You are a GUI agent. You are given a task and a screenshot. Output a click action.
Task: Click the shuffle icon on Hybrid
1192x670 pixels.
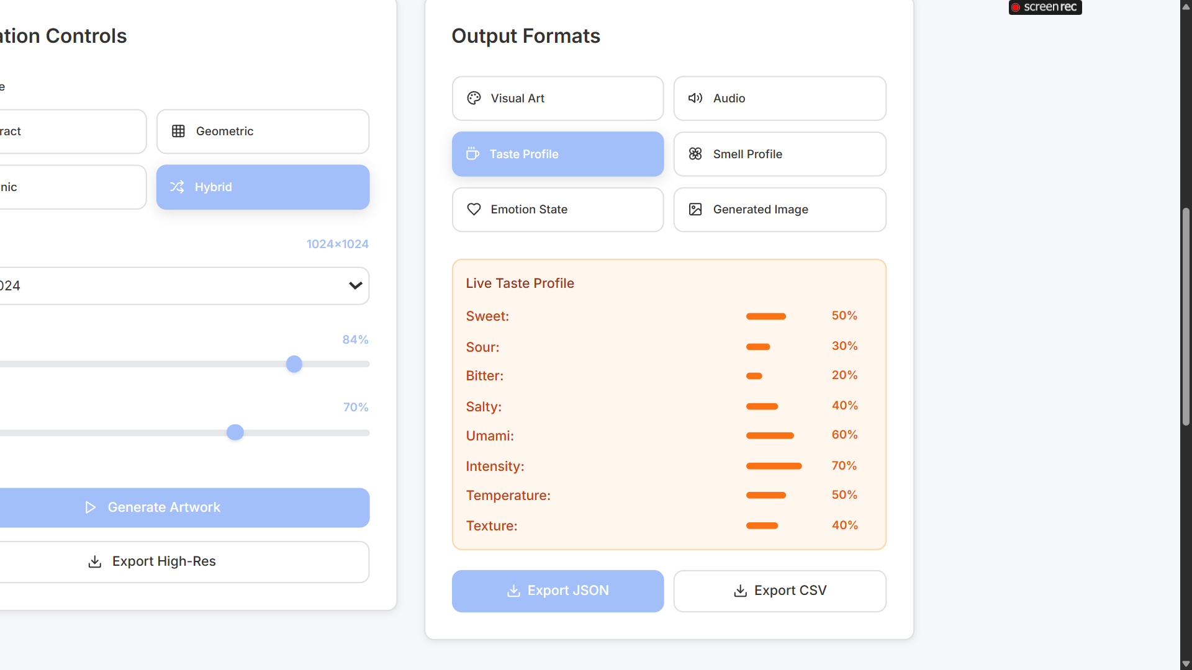coord(177,187)
